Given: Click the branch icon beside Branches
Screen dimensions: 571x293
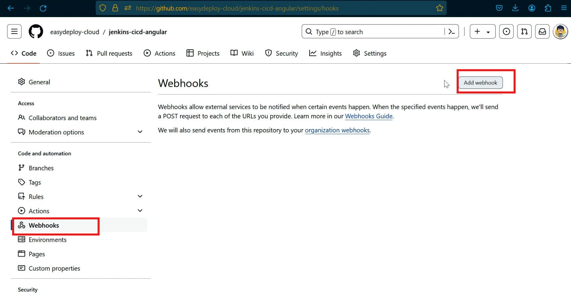Looking at the screenshot, I should point(22,168).
